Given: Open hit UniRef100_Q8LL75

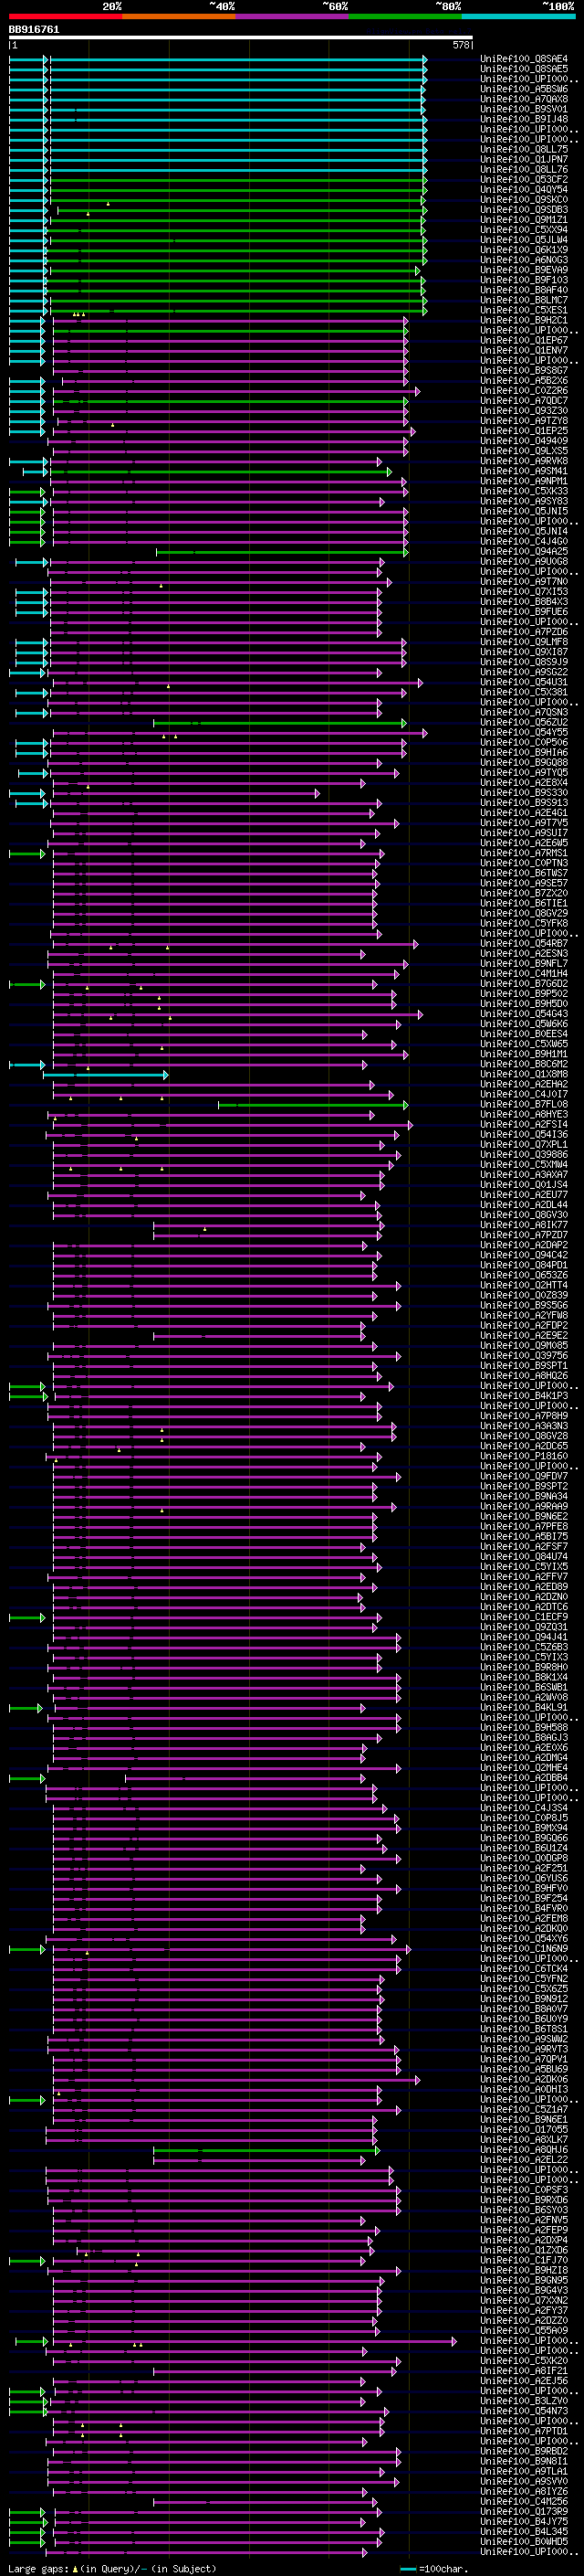Looking at the screenshot, I should 524,149.
